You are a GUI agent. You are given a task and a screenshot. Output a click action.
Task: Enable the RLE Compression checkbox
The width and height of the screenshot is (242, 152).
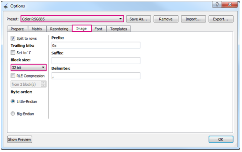click(x=13, y=76)
